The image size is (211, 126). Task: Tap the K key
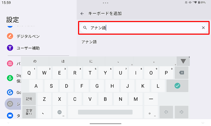(143, 86)
